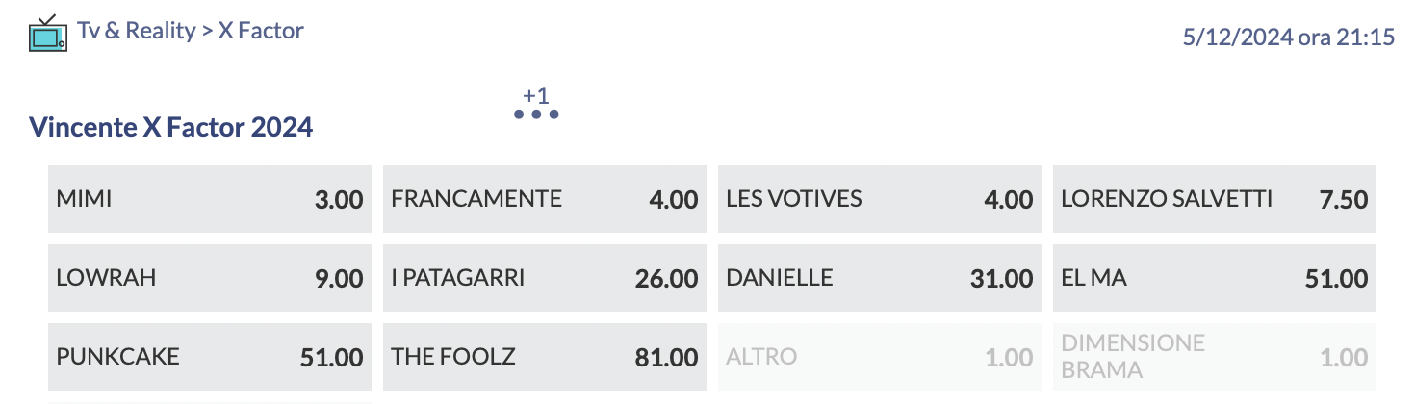
Task: Choose LORENZO SALVETTI at 7.50
Action: click(x=1215, y=199)
